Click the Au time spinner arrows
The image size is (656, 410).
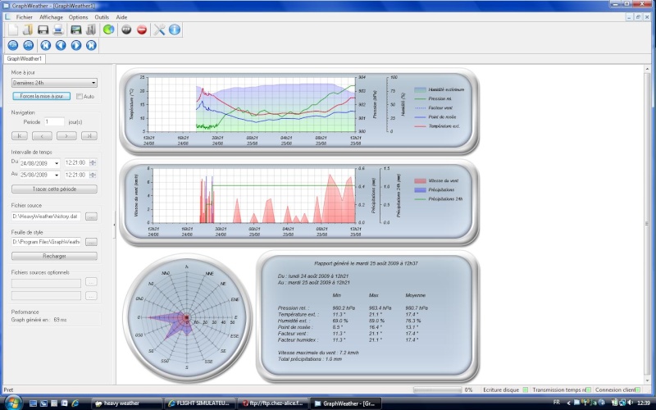93,175
